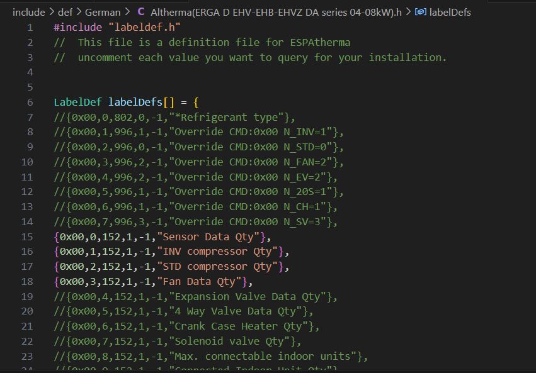Click the chevron after 'include' breadcrumb

52,12
